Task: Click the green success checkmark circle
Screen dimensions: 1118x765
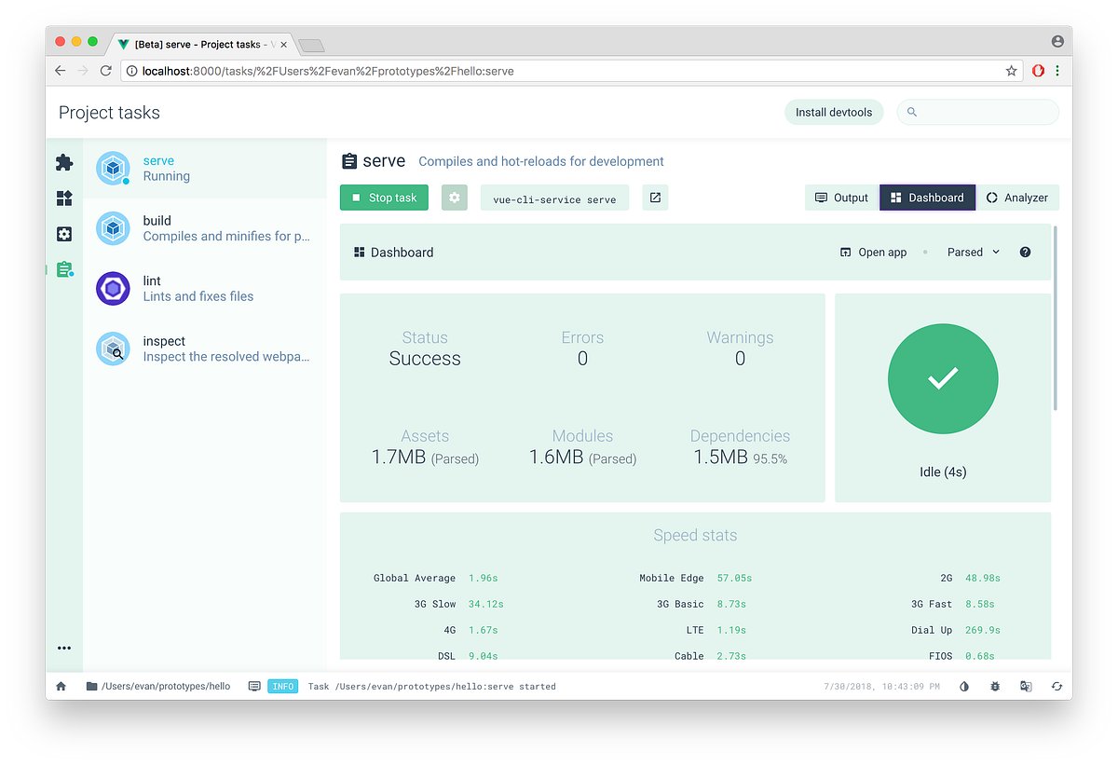Action: 943,378
